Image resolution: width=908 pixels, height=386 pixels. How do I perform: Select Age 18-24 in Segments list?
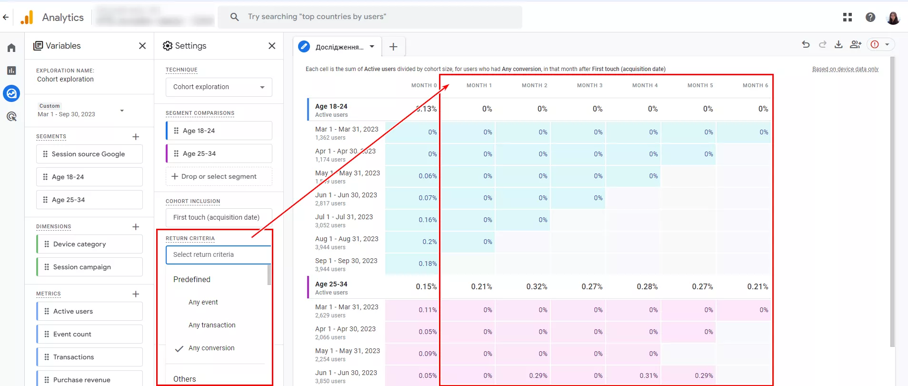[90, 177]
